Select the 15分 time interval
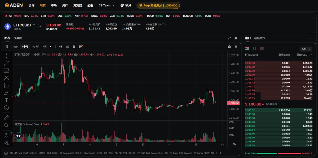This screenshot has width=318, height=158. 15,47
